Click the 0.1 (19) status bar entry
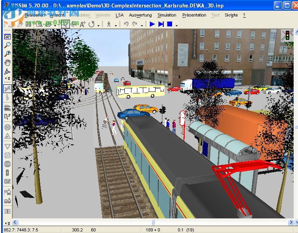Screen dimensions: 298x233 coord(186,230)
